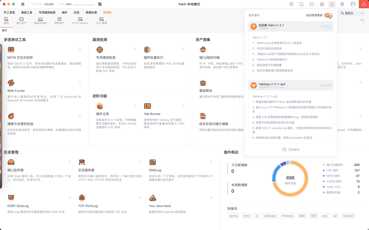369x230 pixels.
Task: Open the console terminal icon in title bar
Action: (x=312, y=4)
